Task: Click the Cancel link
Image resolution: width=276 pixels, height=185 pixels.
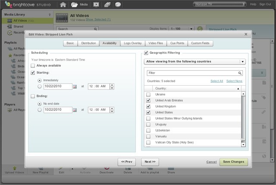Action: click(212, 162)
